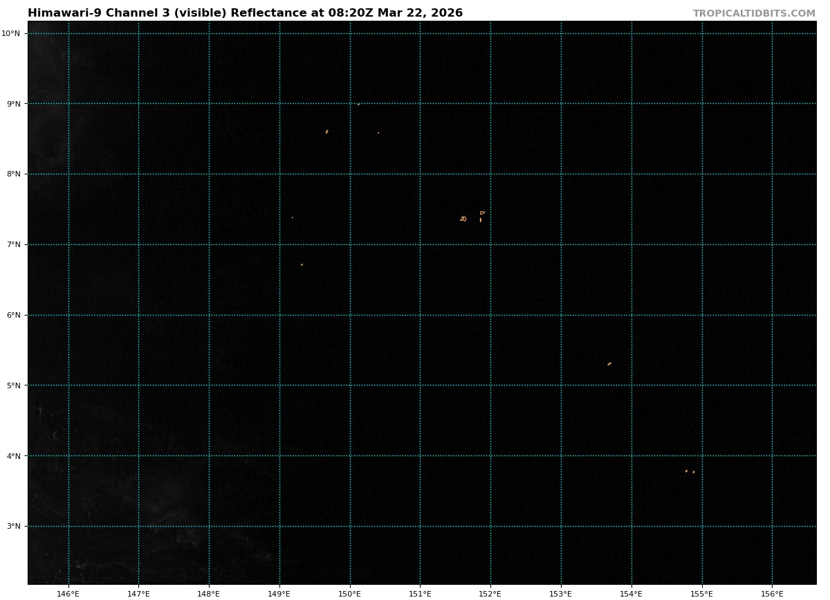Screen dimensions: 830x600
Task: Click the 146°E longitude axis label
Action: [x=68, y=593]
